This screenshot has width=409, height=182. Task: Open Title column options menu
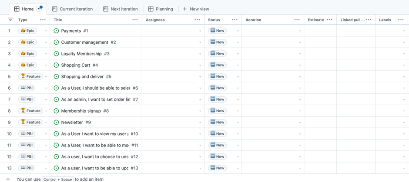(x=135, y=20)
